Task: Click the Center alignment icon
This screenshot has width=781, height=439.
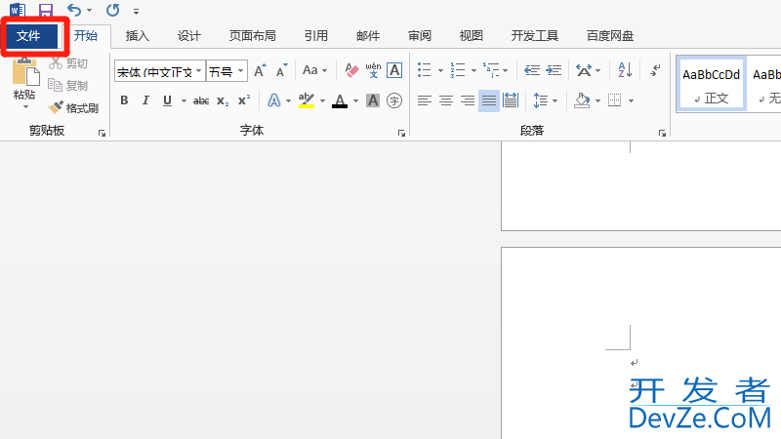Action: 446,100
